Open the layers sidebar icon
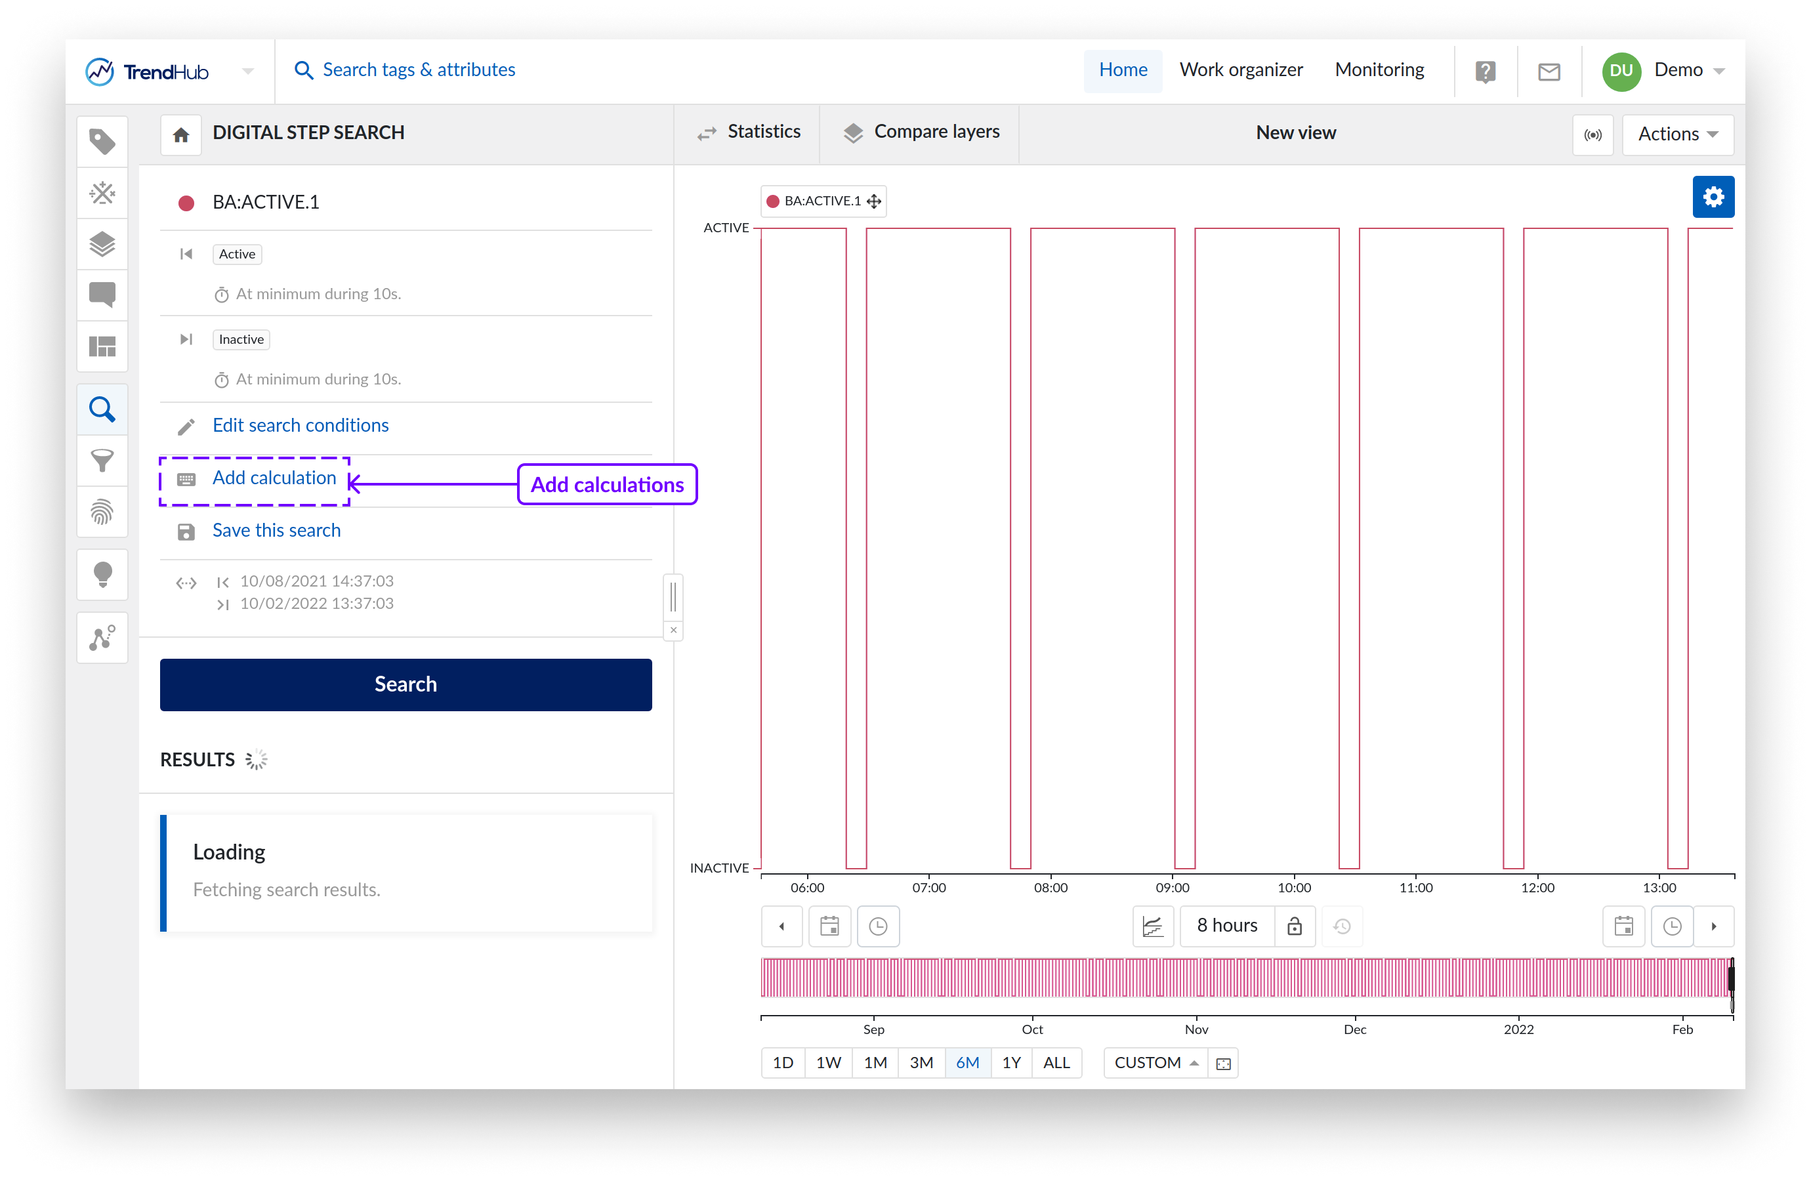1811x1181 pixels. pos(102,243)
